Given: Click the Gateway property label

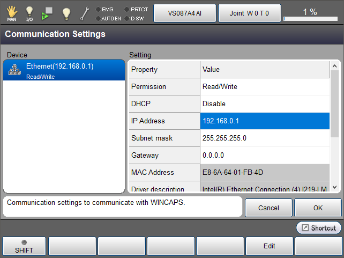Looking at the screenshot, I should coord(164,155).
